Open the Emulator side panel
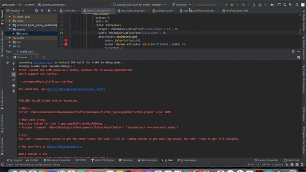This screenshot has width=306, height=172. (304, 115)
